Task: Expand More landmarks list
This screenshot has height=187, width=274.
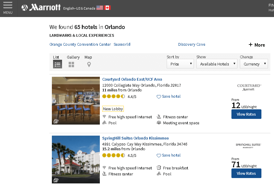Action: [x=257, y=45]
